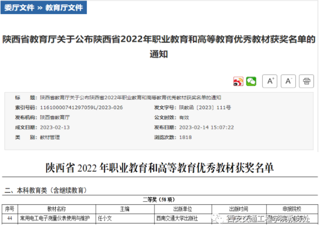Viewport: 320px width, 233px height.
Task: Decrease font size with A- button
Action: pos(288,81)
